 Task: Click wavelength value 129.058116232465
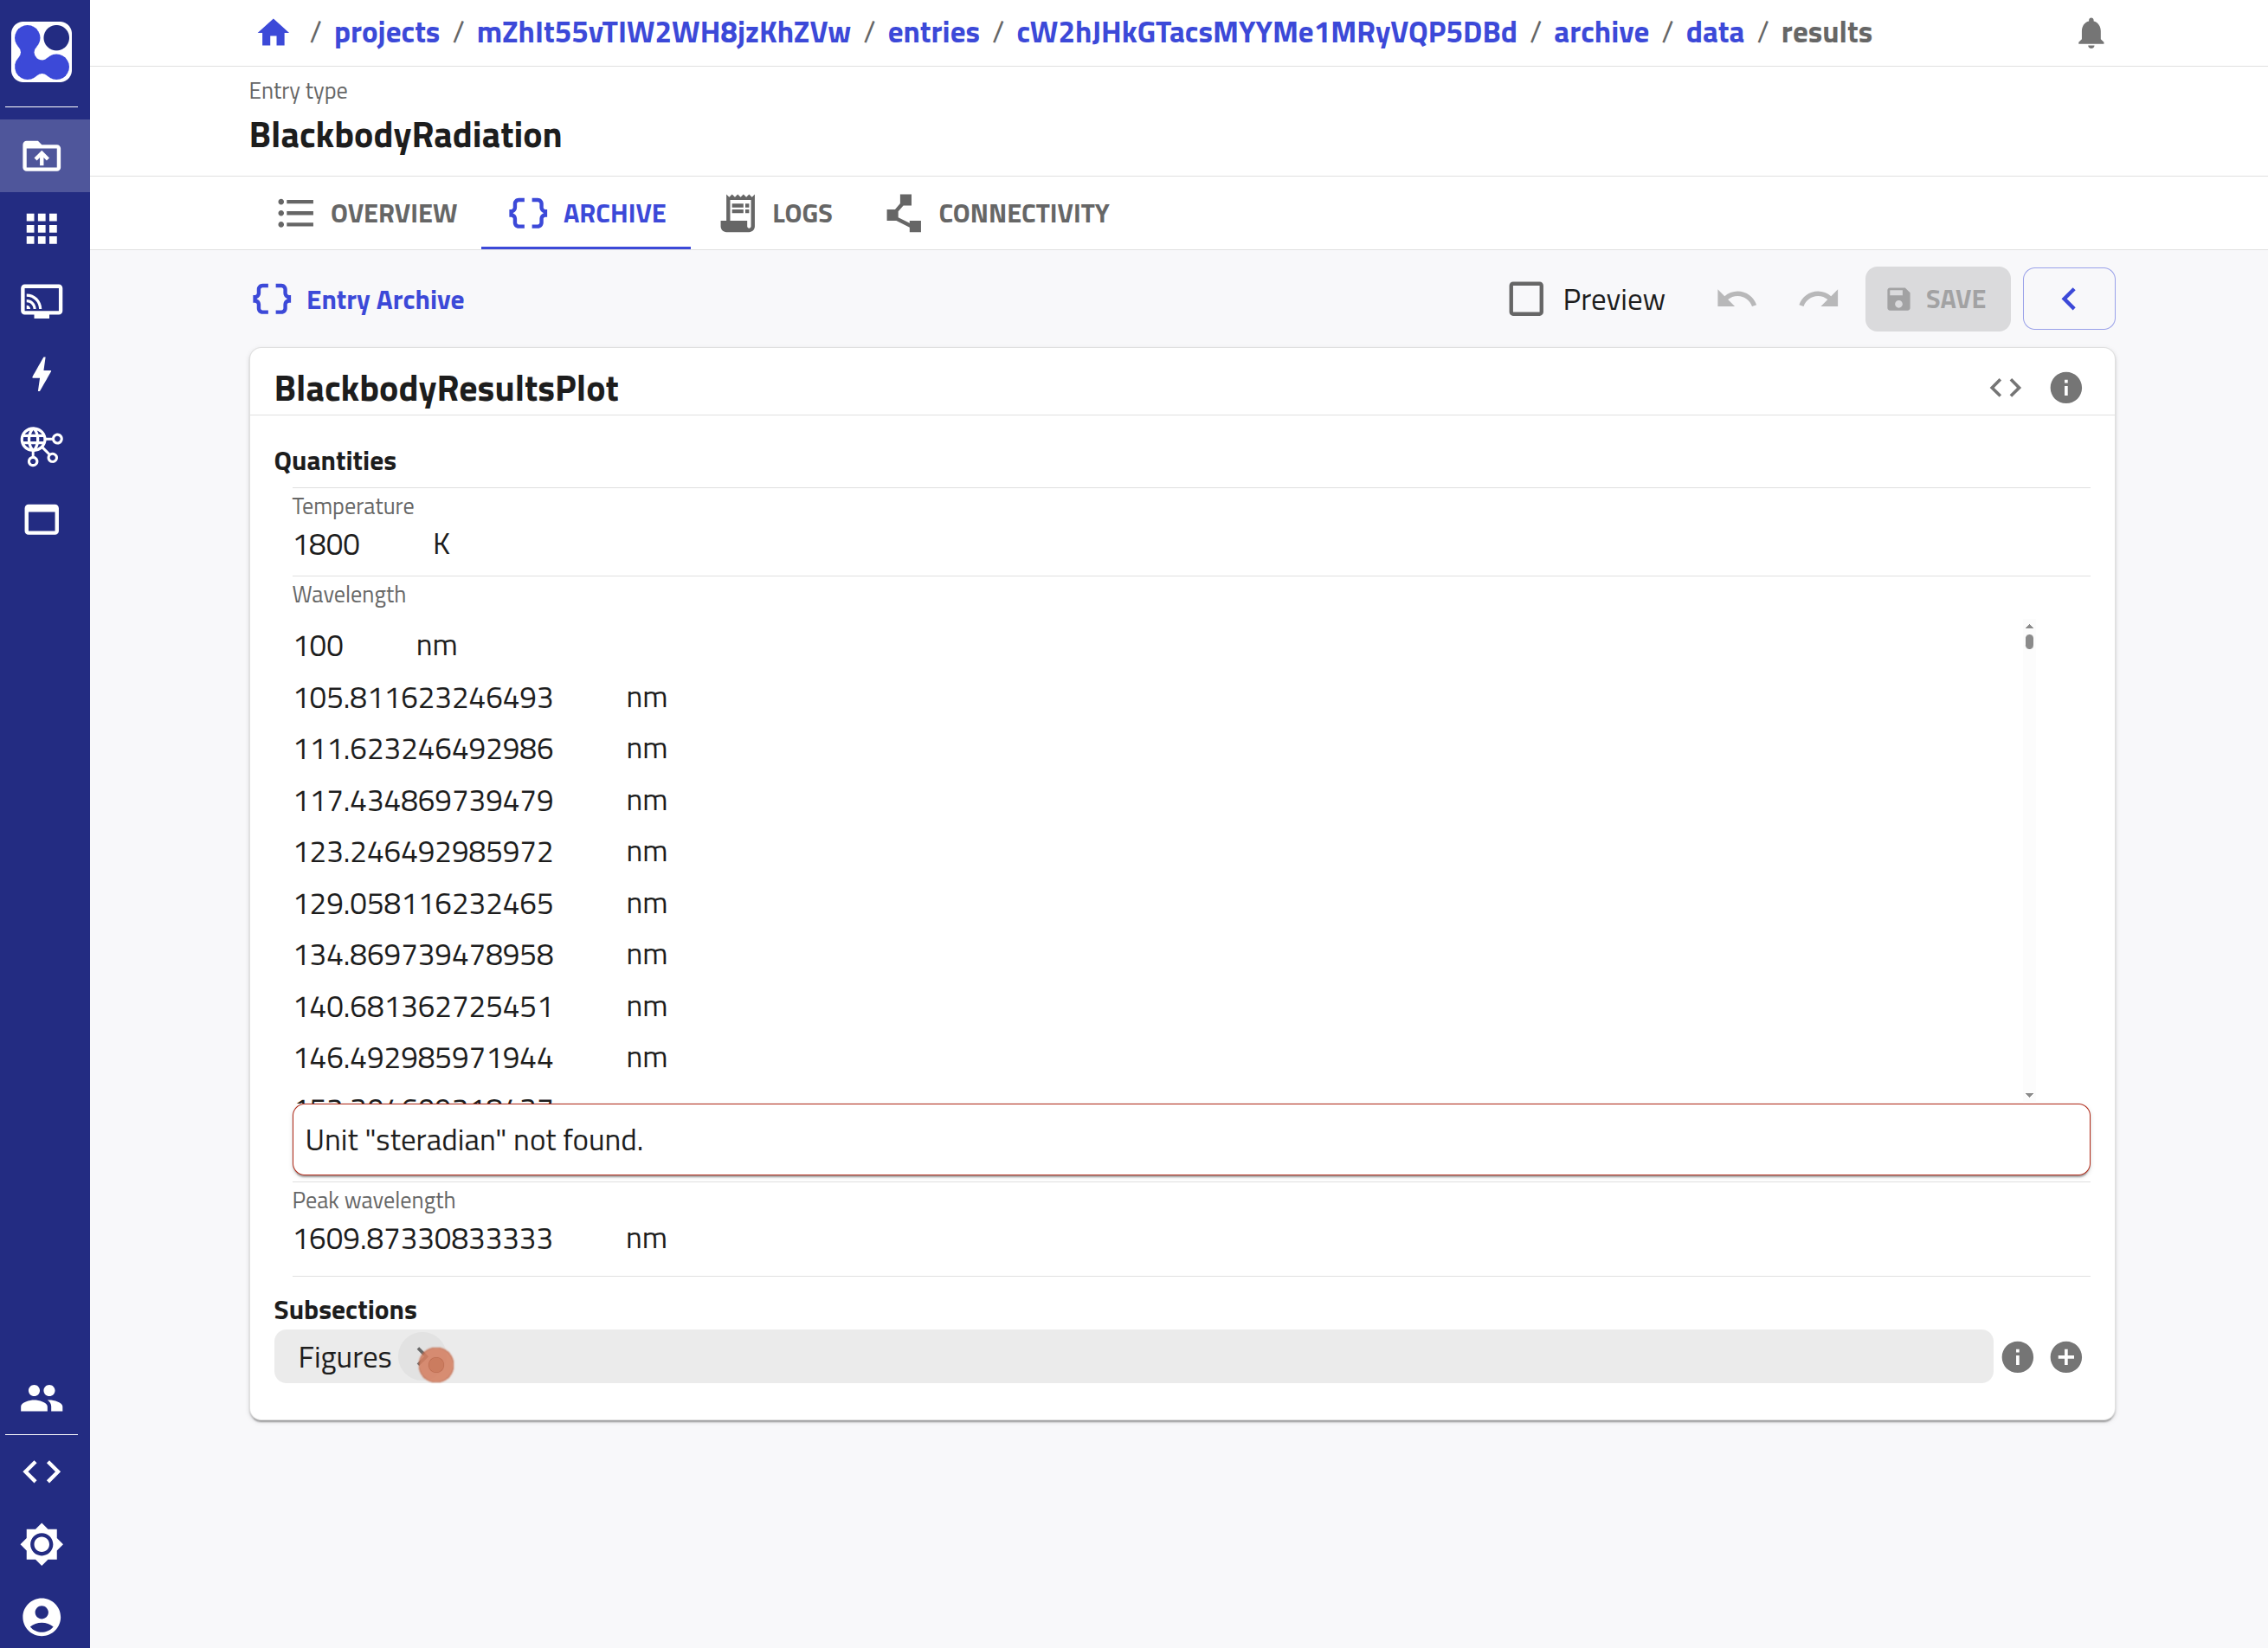[x=423, y=904]
